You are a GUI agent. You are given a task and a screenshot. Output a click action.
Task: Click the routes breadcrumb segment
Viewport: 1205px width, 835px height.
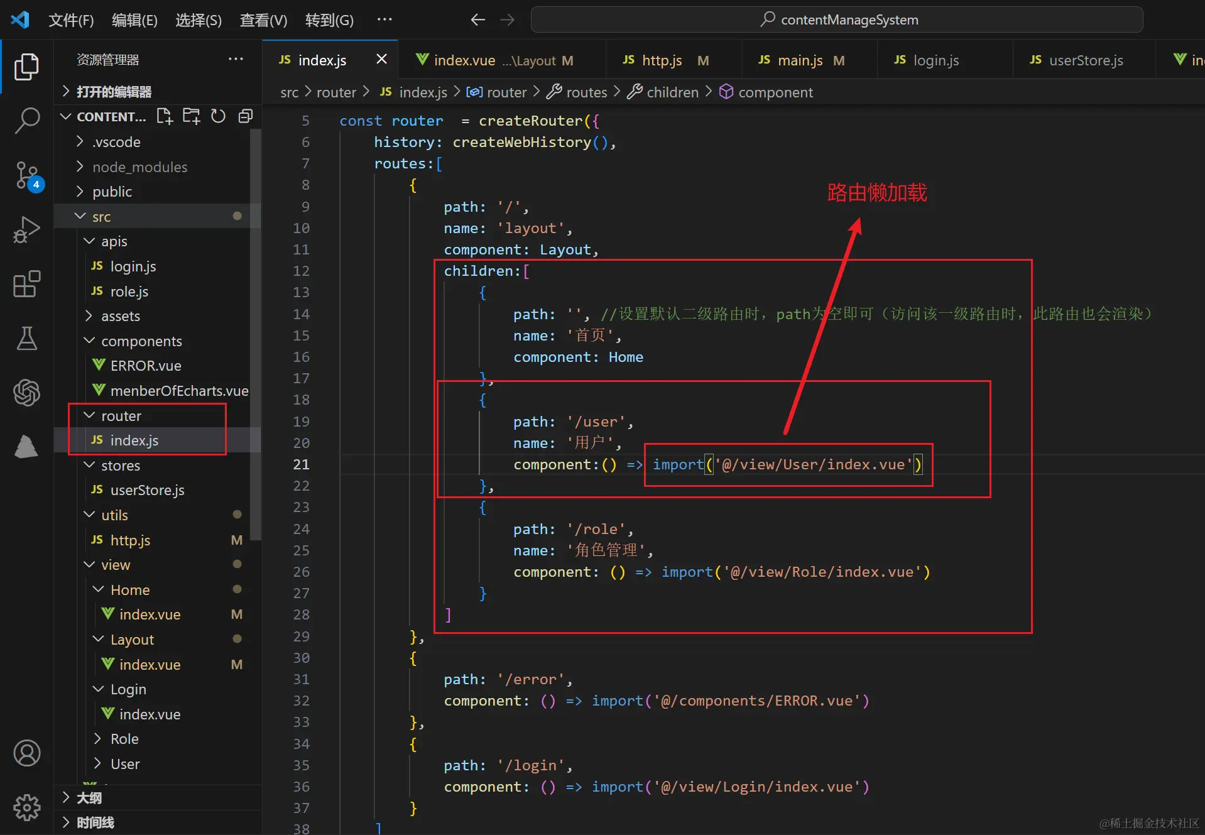[586, 92]
